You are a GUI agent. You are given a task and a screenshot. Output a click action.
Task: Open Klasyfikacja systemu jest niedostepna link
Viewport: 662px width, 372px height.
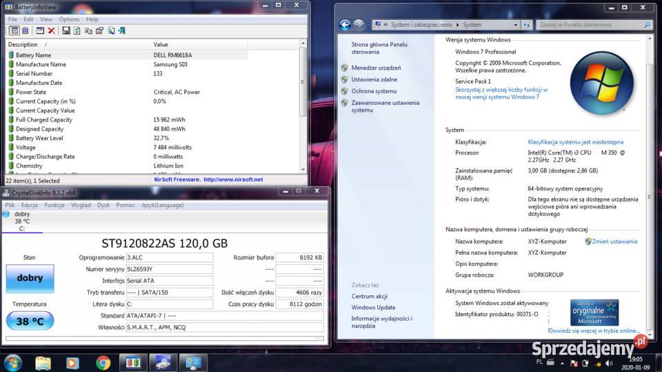575,142
